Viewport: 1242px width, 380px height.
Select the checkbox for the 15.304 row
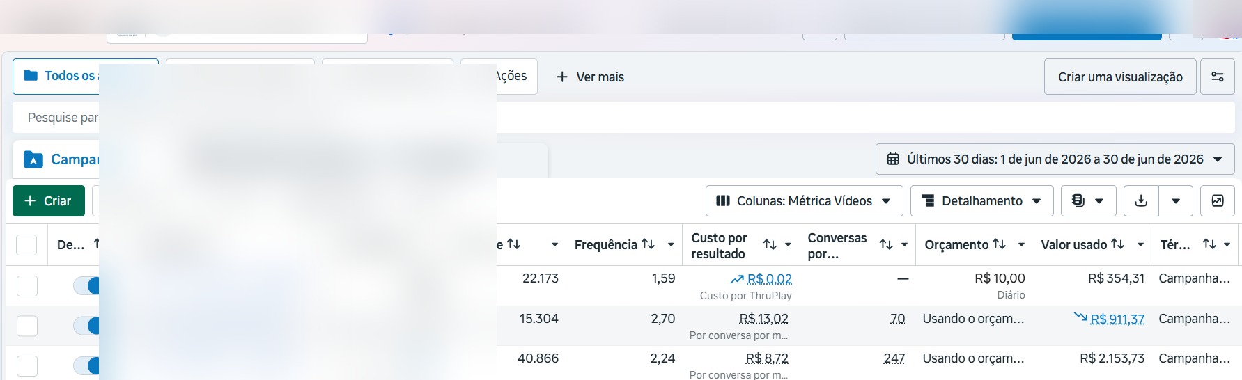coord(27,326)
